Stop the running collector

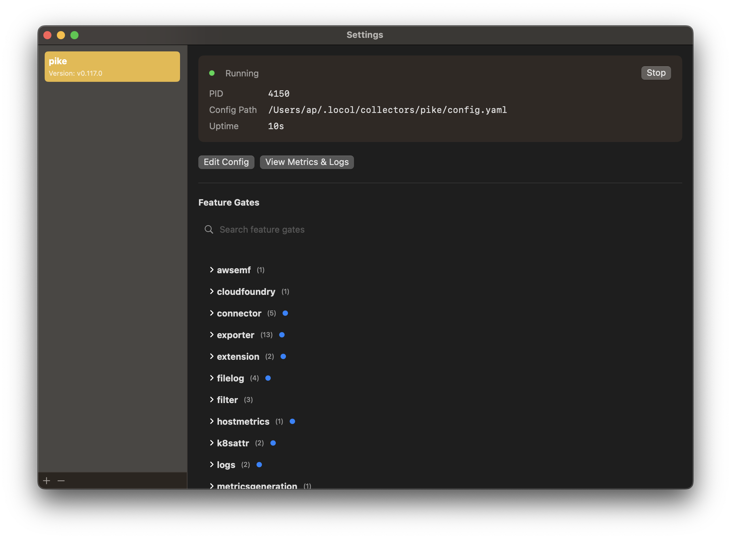[656, 73]
